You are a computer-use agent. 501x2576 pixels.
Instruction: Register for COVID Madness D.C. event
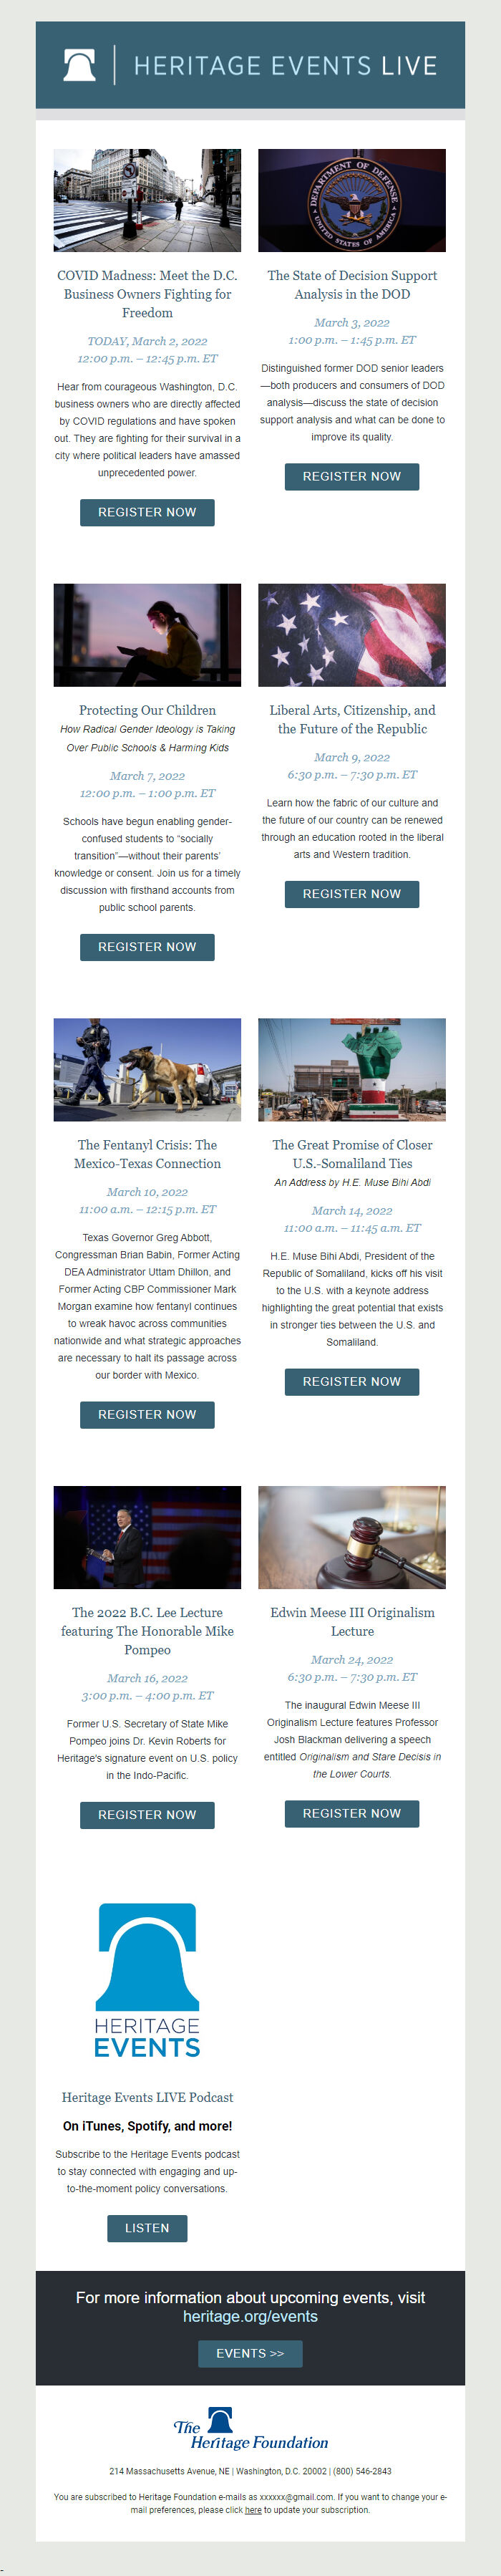point(147,512)
